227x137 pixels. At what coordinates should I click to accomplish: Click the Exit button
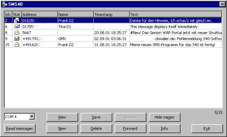[x=207, y=128]
